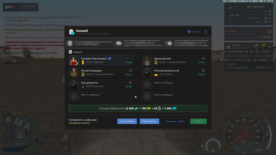Image resolution: width=276 pixels, height=155 pixels.
Task: Click the blue profile icon beside Елизавета Витальевна
Action: (110, 59)
